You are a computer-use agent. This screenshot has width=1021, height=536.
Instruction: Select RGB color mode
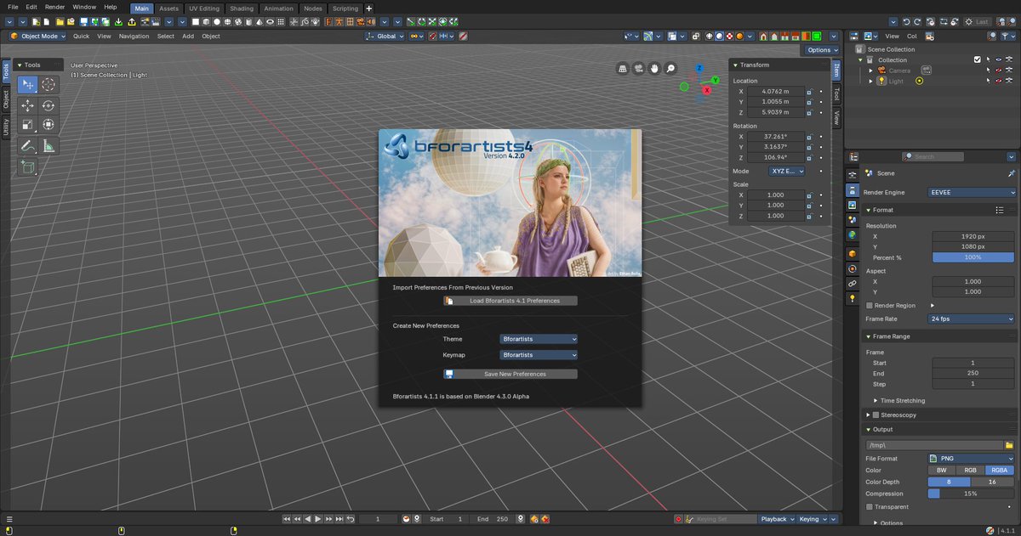971,470
